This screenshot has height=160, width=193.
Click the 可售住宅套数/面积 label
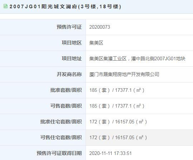coord(61,137)
